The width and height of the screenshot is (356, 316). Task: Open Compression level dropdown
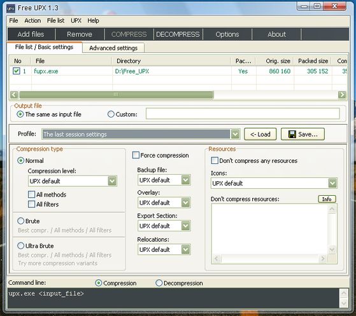point(112,181)
